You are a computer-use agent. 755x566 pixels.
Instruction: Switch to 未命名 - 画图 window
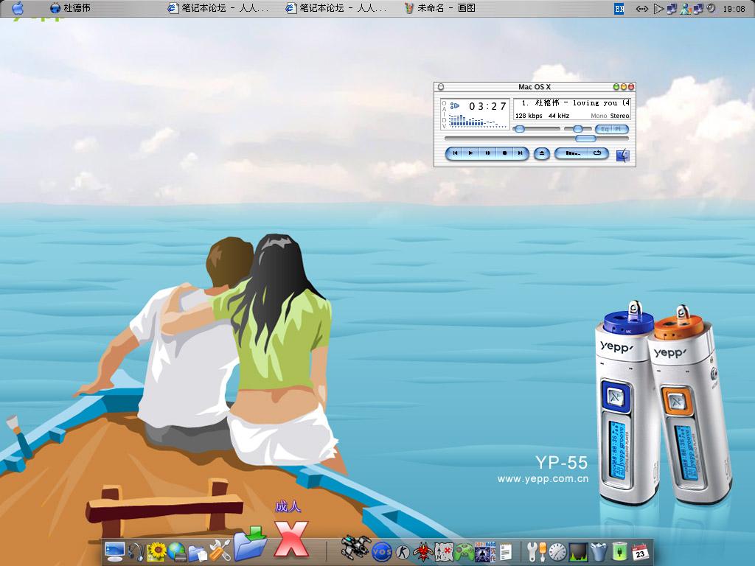(x=440, y=8)
